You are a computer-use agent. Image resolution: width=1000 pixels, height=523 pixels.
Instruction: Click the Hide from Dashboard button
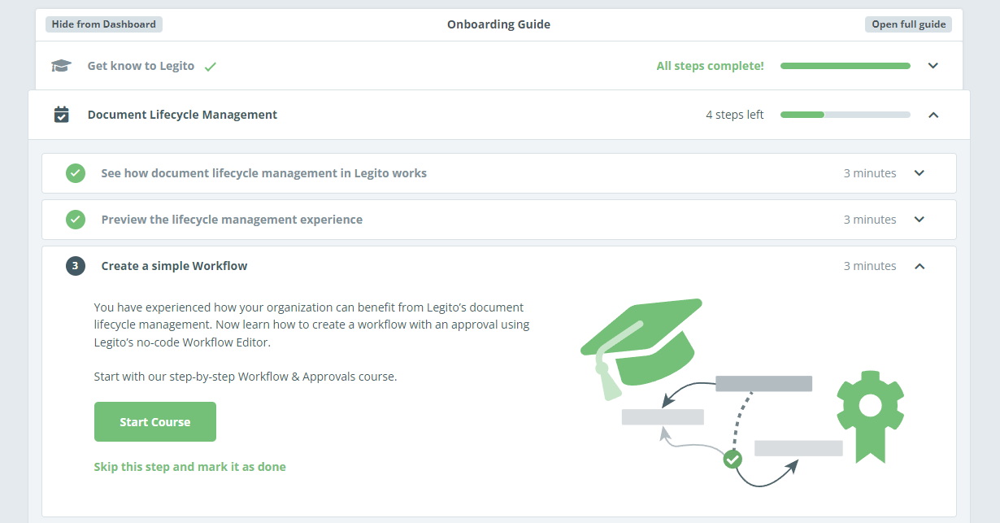[104, 24]
